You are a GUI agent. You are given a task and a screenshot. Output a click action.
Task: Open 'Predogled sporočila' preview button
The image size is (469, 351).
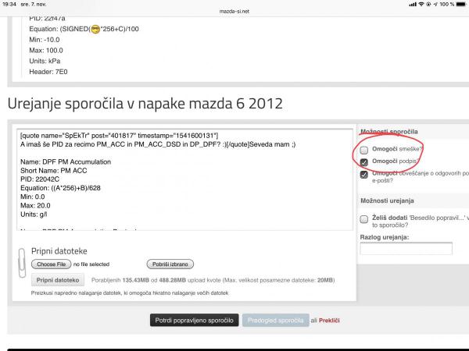pos(275,321)
